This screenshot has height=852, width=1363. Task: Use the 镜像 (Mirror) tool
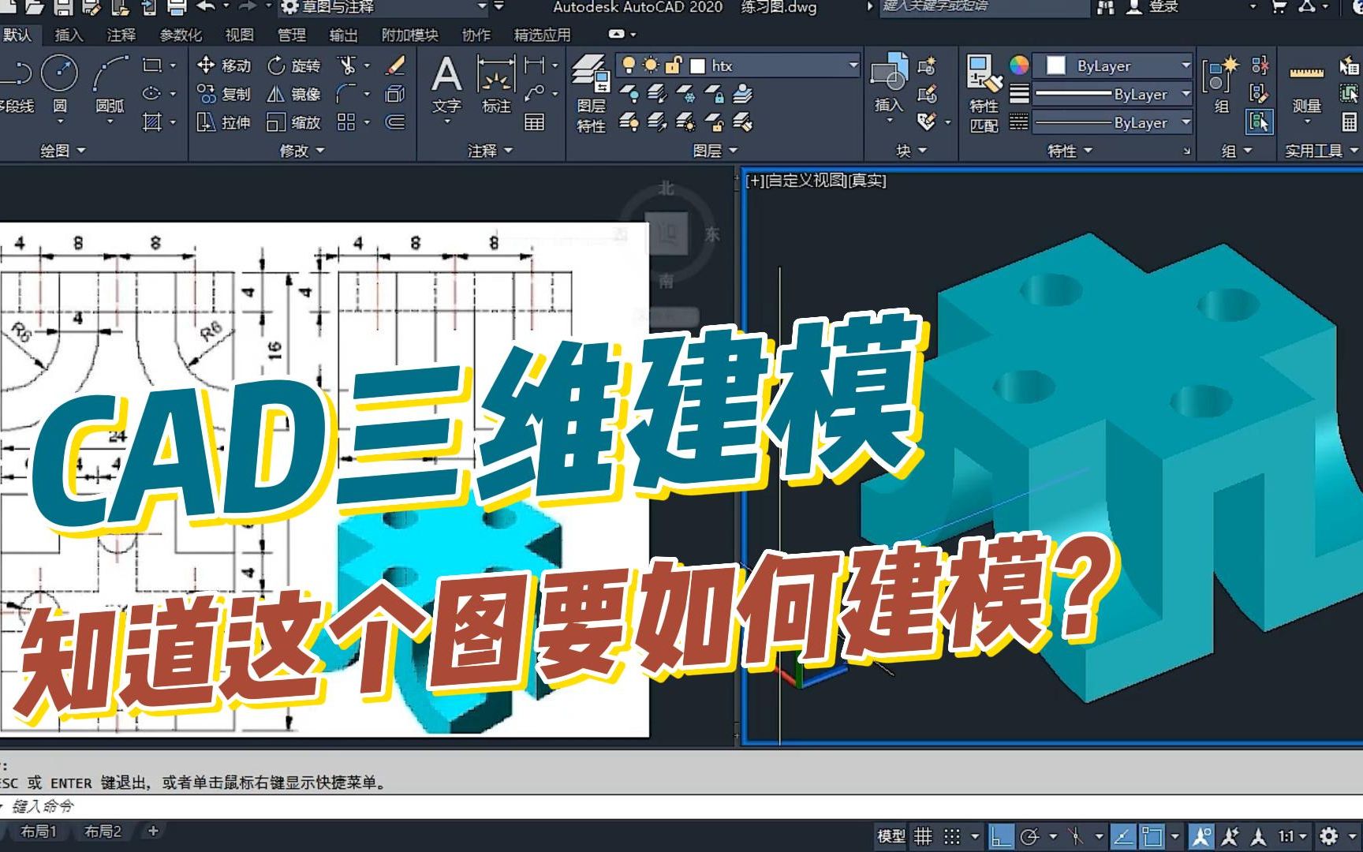(292, 95)
